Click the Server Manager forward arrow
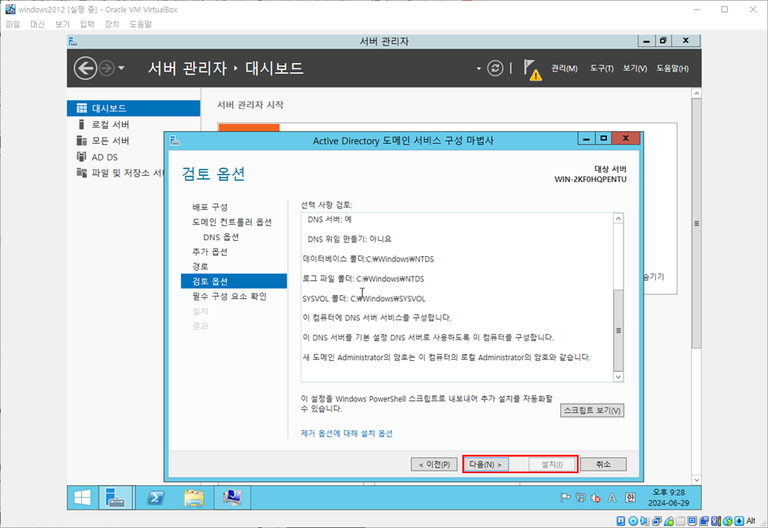Viewport: 768px width, 528px height. click(107, 68)
